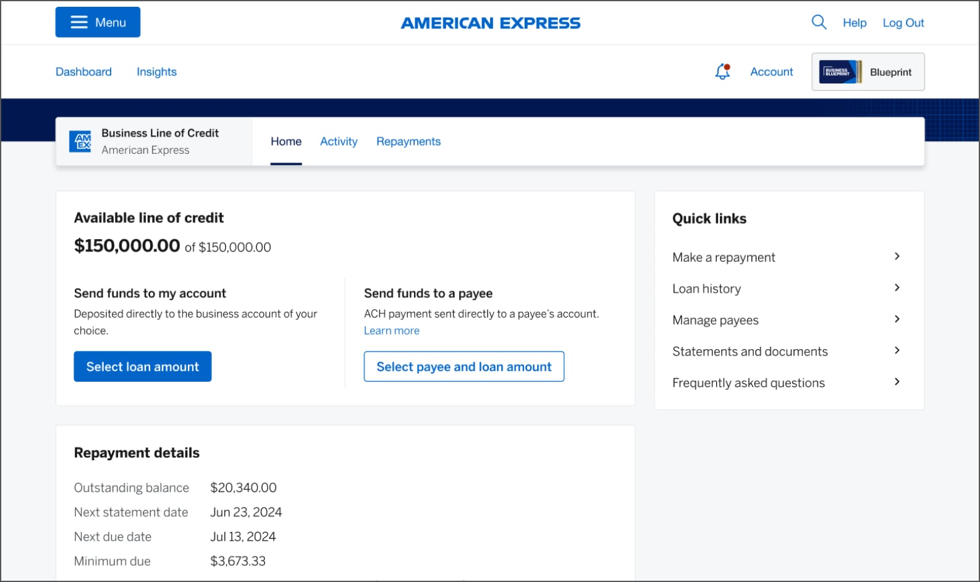
Task: Open the Account menu
Action: point(771,72)
